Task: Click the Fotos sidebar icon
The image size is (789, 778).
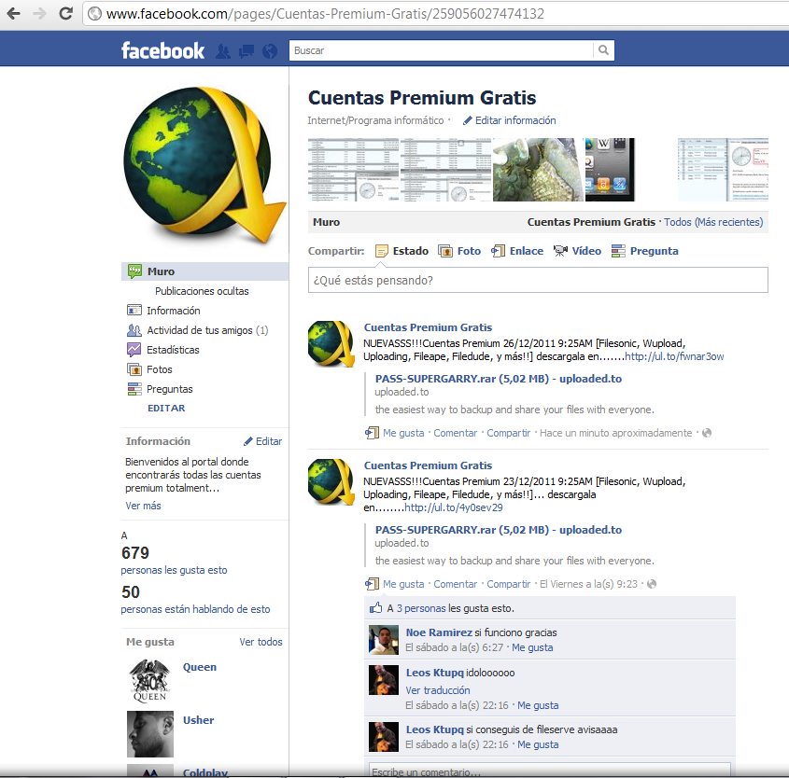Action: [134, 369]
